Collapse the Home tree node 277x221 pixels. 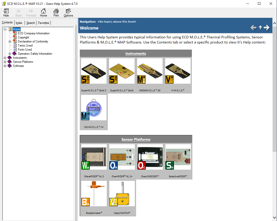click(5, 29)
